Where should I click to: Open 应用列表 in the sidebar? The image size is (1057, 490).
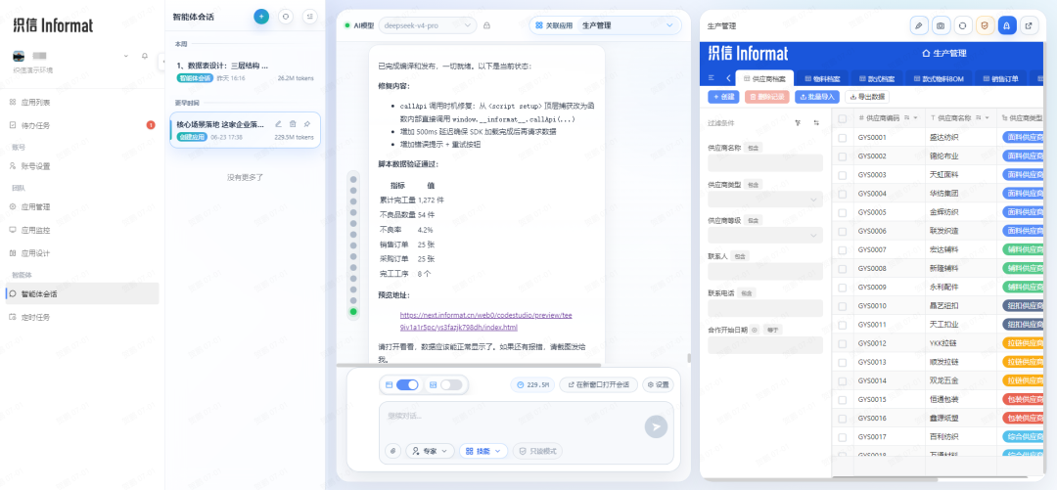82,103
